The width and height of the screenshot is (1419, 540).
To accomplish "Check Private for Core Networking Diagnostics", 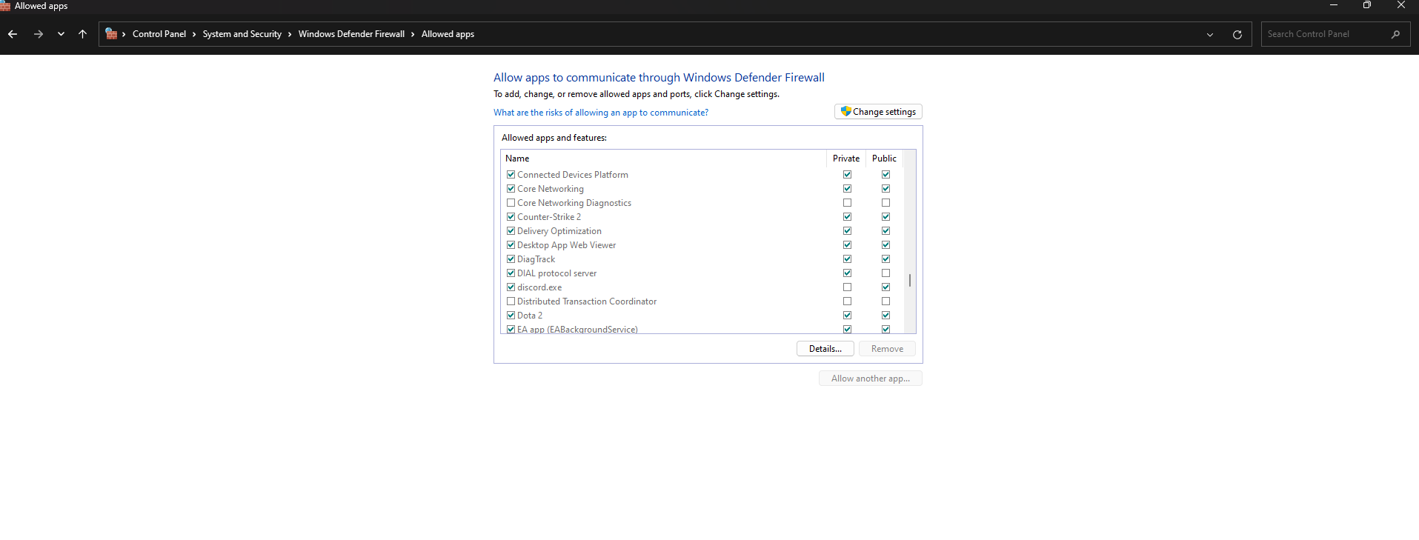I will pyautogui.click(x=847, y=203).
